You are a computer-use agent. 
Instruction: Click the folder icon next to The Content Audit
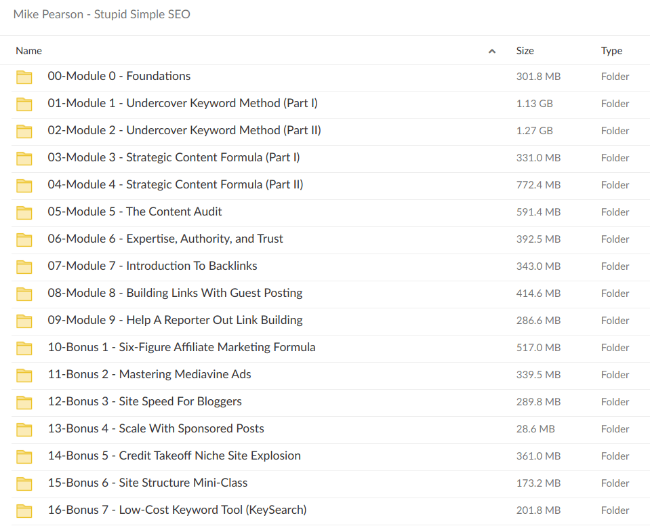(x=24, y=212)
